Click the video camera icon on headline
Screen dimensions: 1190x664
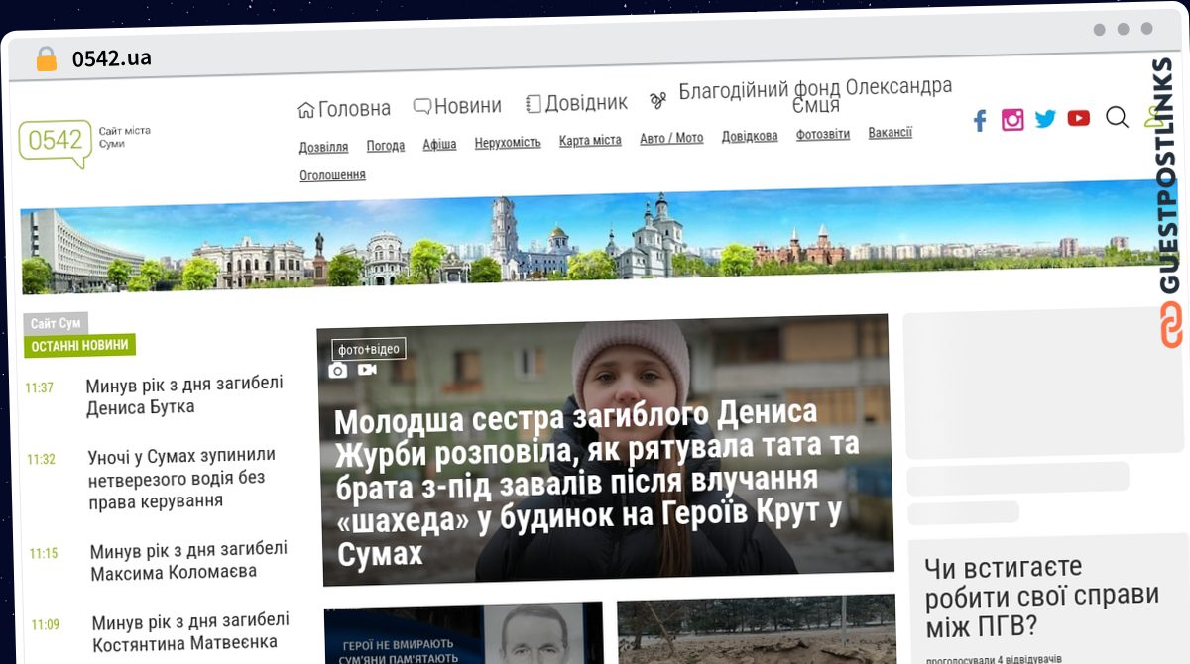pos(368,370)
